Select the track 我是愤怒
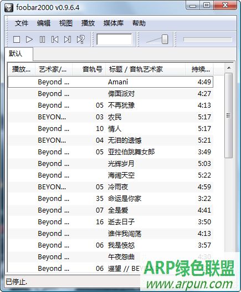Screen dimensions: 241x292 [x=110, y=245]
